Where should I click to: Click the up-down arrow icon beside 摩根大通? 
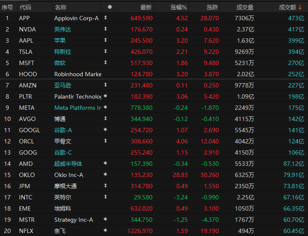[x=106, y=186]
